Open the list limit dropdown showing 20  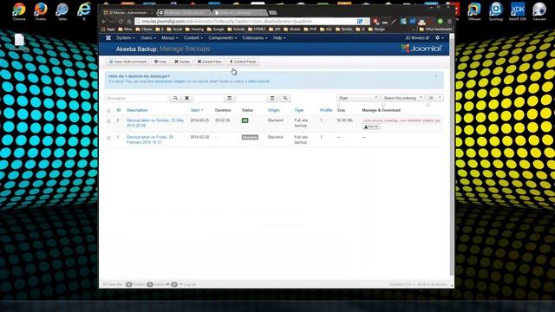click(434, 98)
